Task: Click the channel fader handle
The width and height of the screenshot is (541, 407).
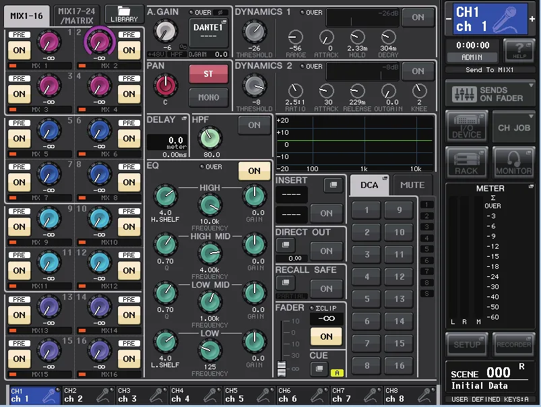Action: (x=282, y=369)
